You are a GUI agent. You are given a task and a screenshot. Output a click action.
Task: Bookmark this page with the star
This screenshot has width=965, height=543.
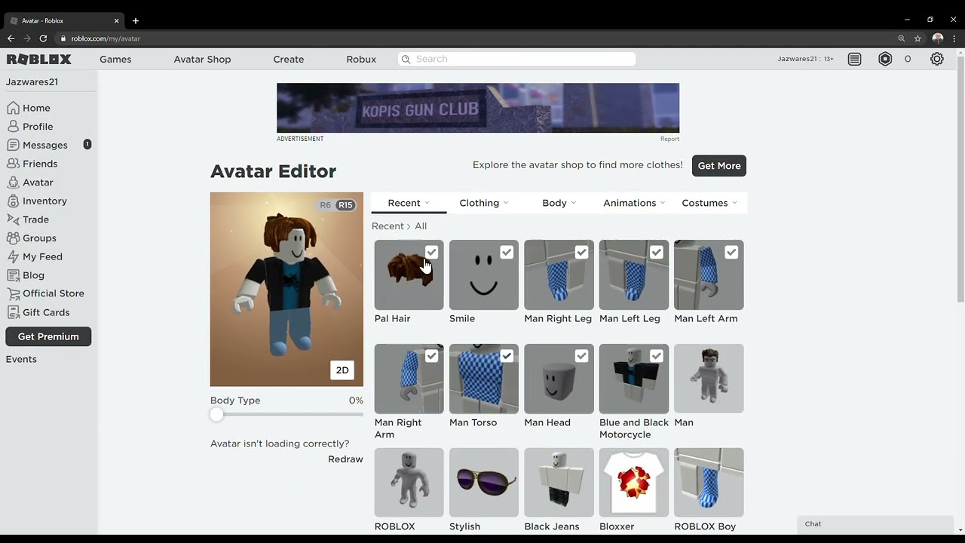point(918,38)
